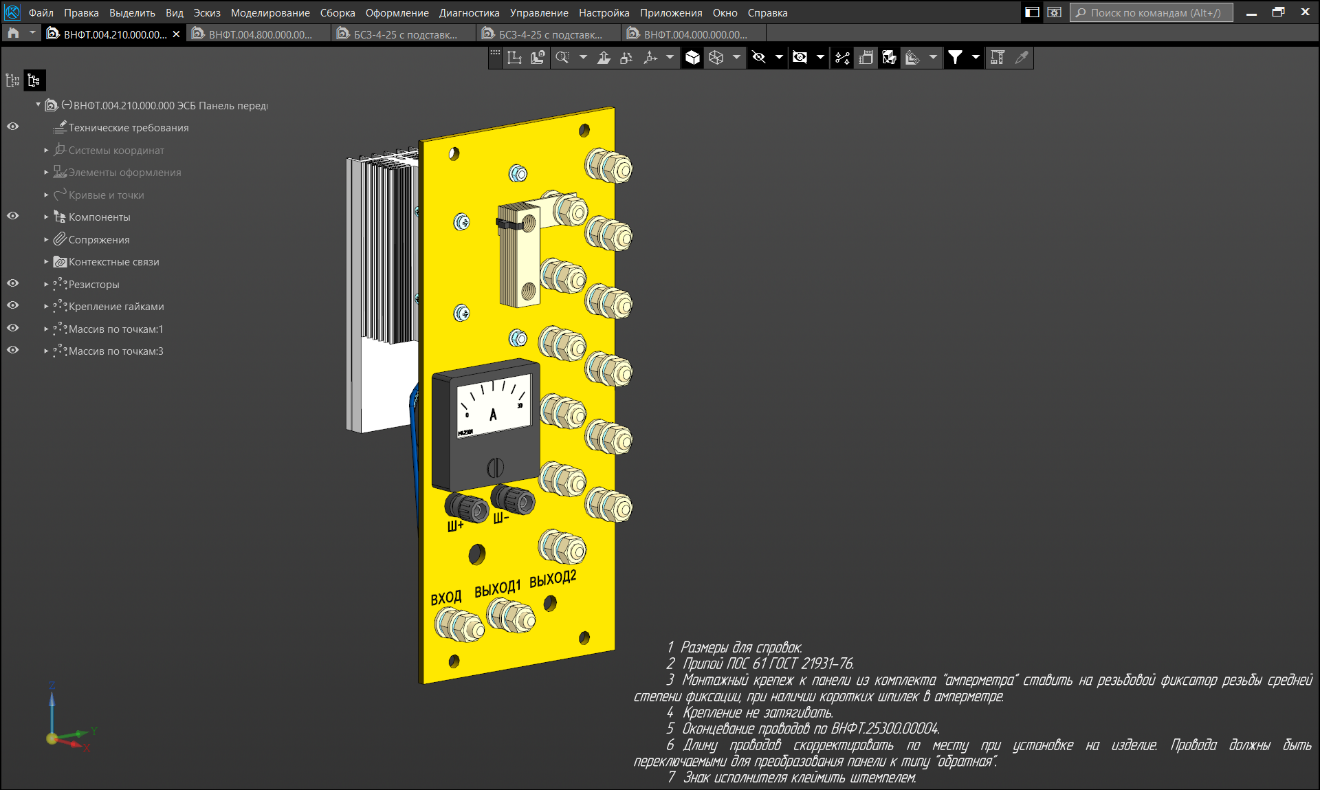
Task: Select Технические требования in the tree
Action: (x=128, y=128)
